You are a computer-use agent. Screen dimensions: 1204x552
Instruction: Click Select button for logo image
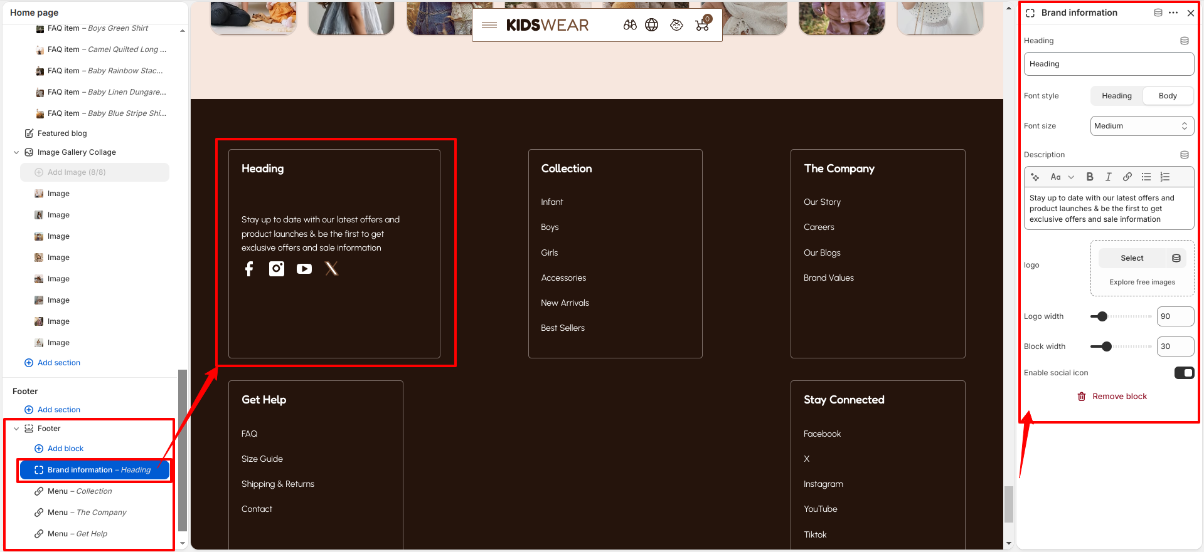pyautogui.click(x=1132, y=258)
